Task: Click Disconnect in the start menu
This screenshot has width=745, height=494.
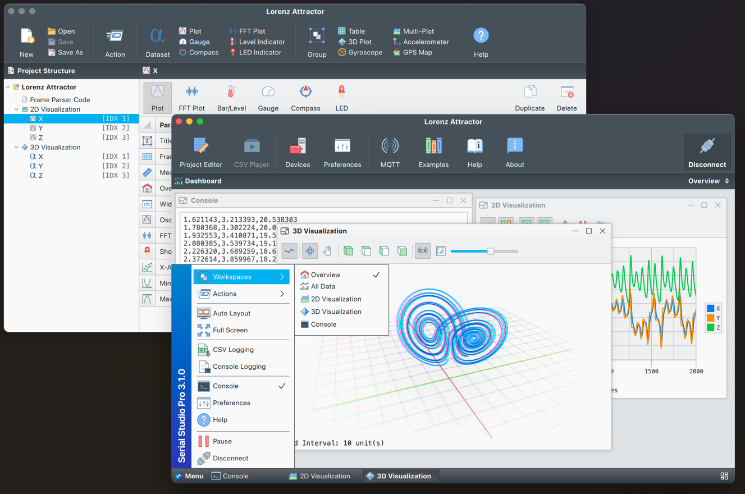Action: (241, 458)
